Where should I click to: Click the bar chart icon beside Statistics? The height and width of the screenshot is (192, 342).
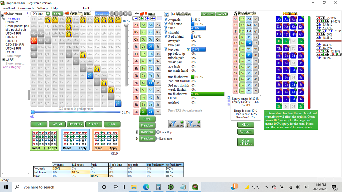pos(173,14)
